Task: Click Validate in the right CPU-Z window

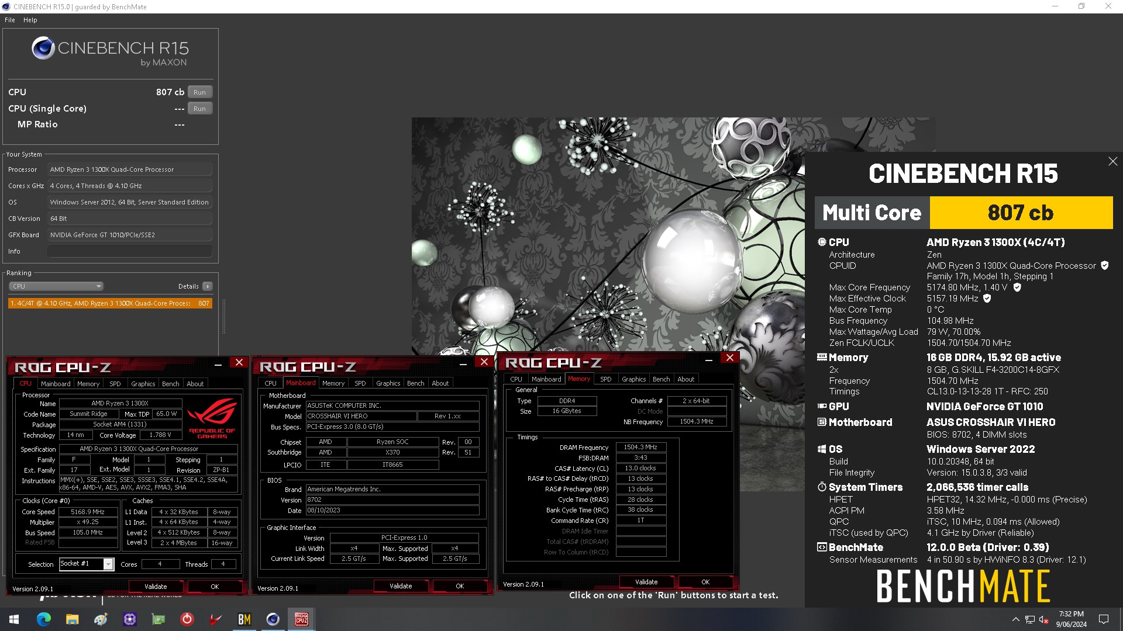Action: click(646, 582)
